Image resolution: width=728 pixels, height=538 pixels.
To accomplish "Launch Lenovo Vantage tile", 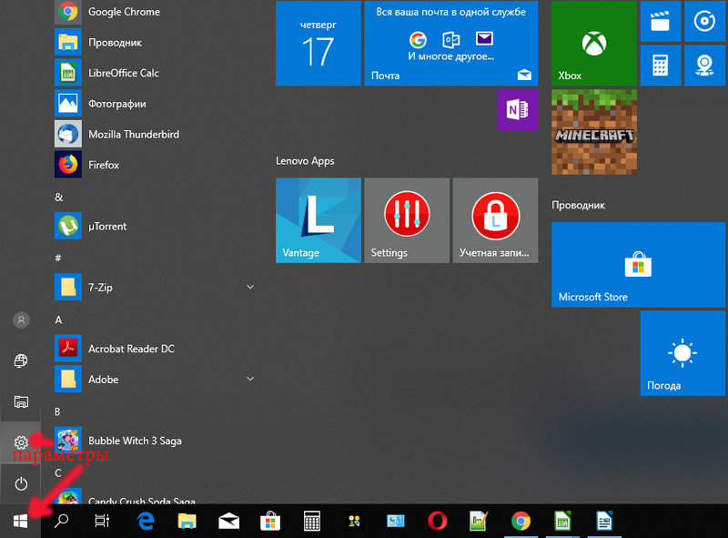I will click(318, 220).
